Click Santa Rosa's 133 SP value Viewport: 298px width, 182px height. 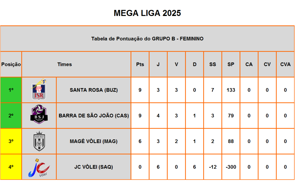tap(231, 90)
